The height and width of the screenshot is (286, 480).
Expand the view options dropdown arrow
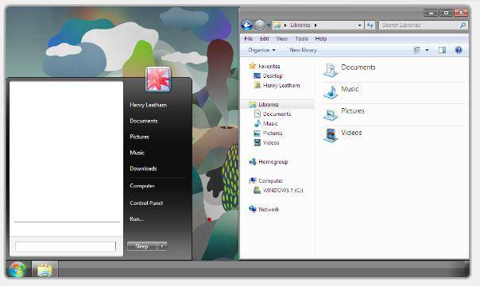point(427,50)
